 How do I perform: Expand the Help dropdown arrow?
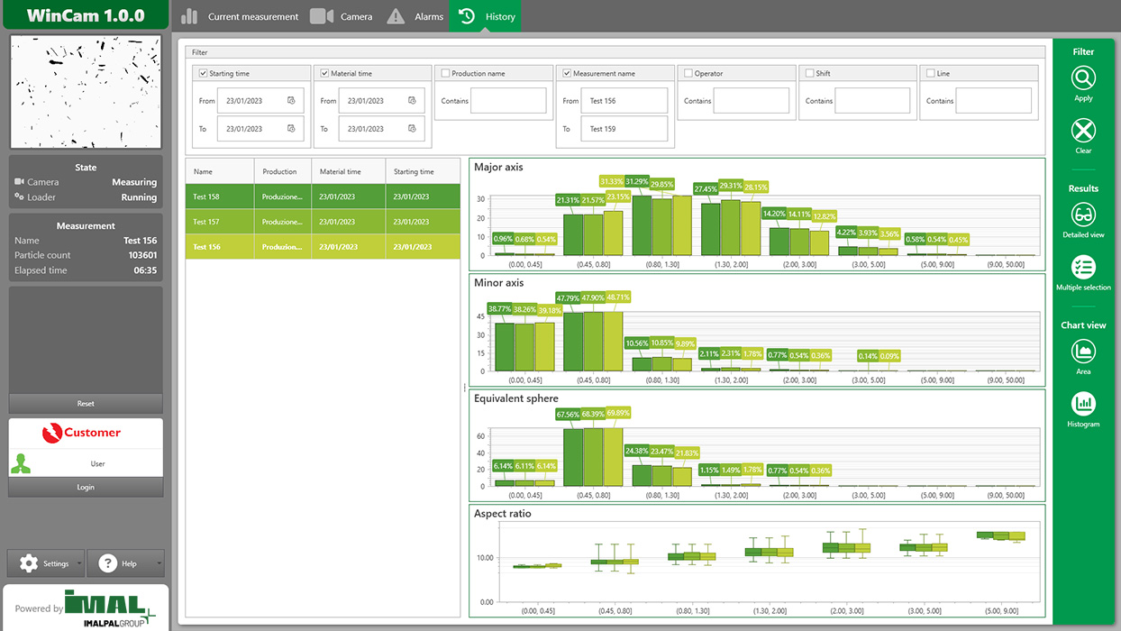click(159, 563)
